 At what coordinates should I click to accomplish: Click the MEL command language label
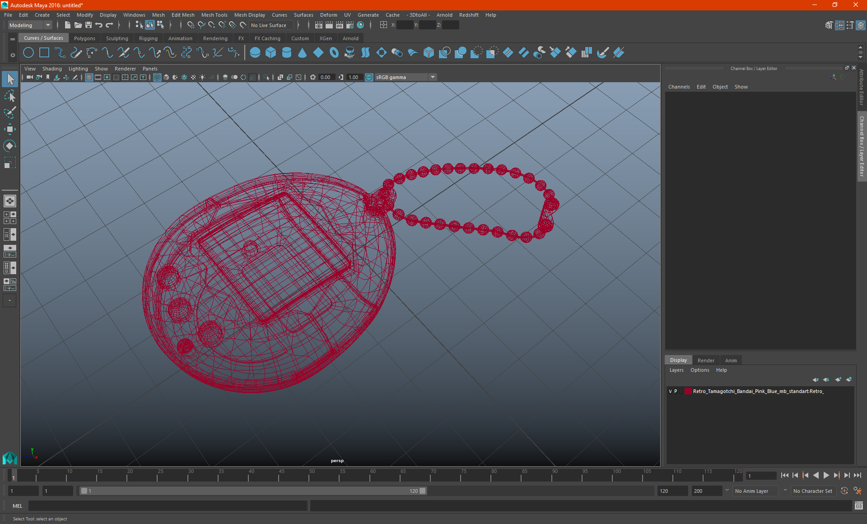(x=17, y=506)
